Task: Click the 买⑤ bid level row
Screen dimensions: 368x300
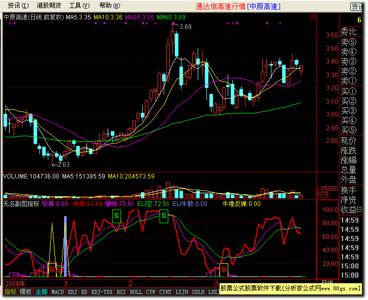Action: (x=349, y=130)
